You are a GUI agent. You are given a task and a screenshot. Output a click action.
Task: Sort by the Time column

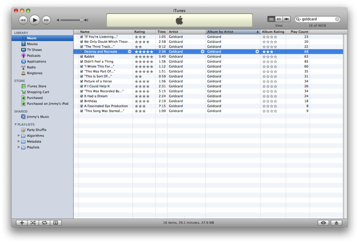click(x=162, y=31)
